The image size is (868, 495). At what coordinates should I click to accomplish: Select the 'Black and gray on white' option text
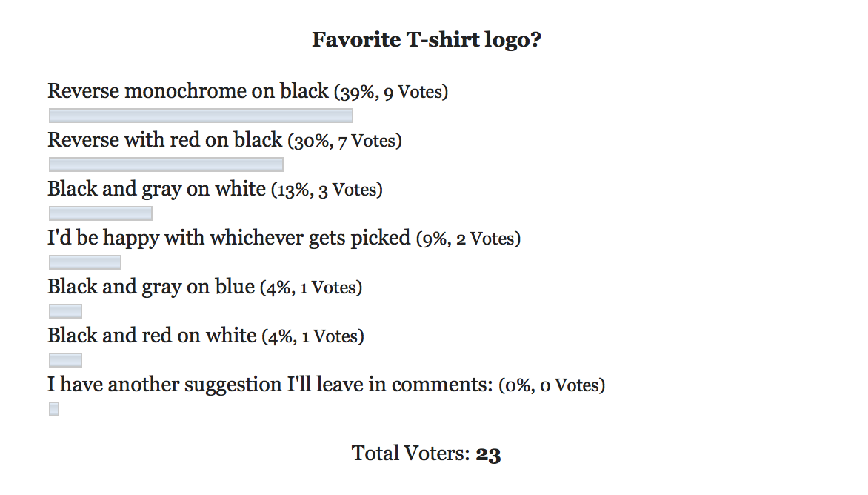click(x=157, y=189)
